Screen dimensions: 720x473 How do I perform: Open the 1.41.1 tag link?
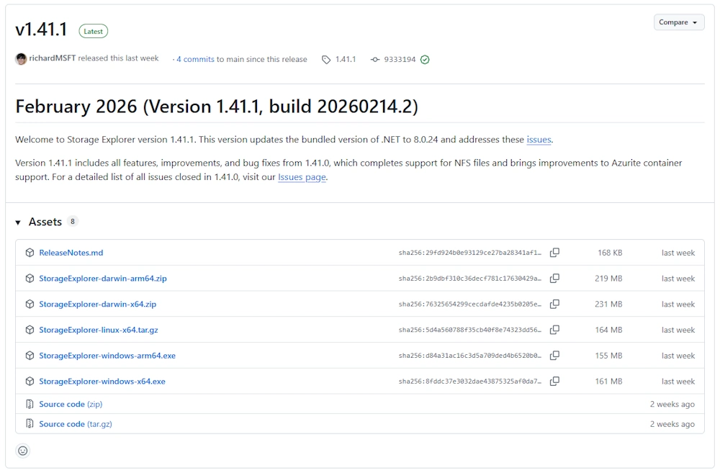point(345,59)
